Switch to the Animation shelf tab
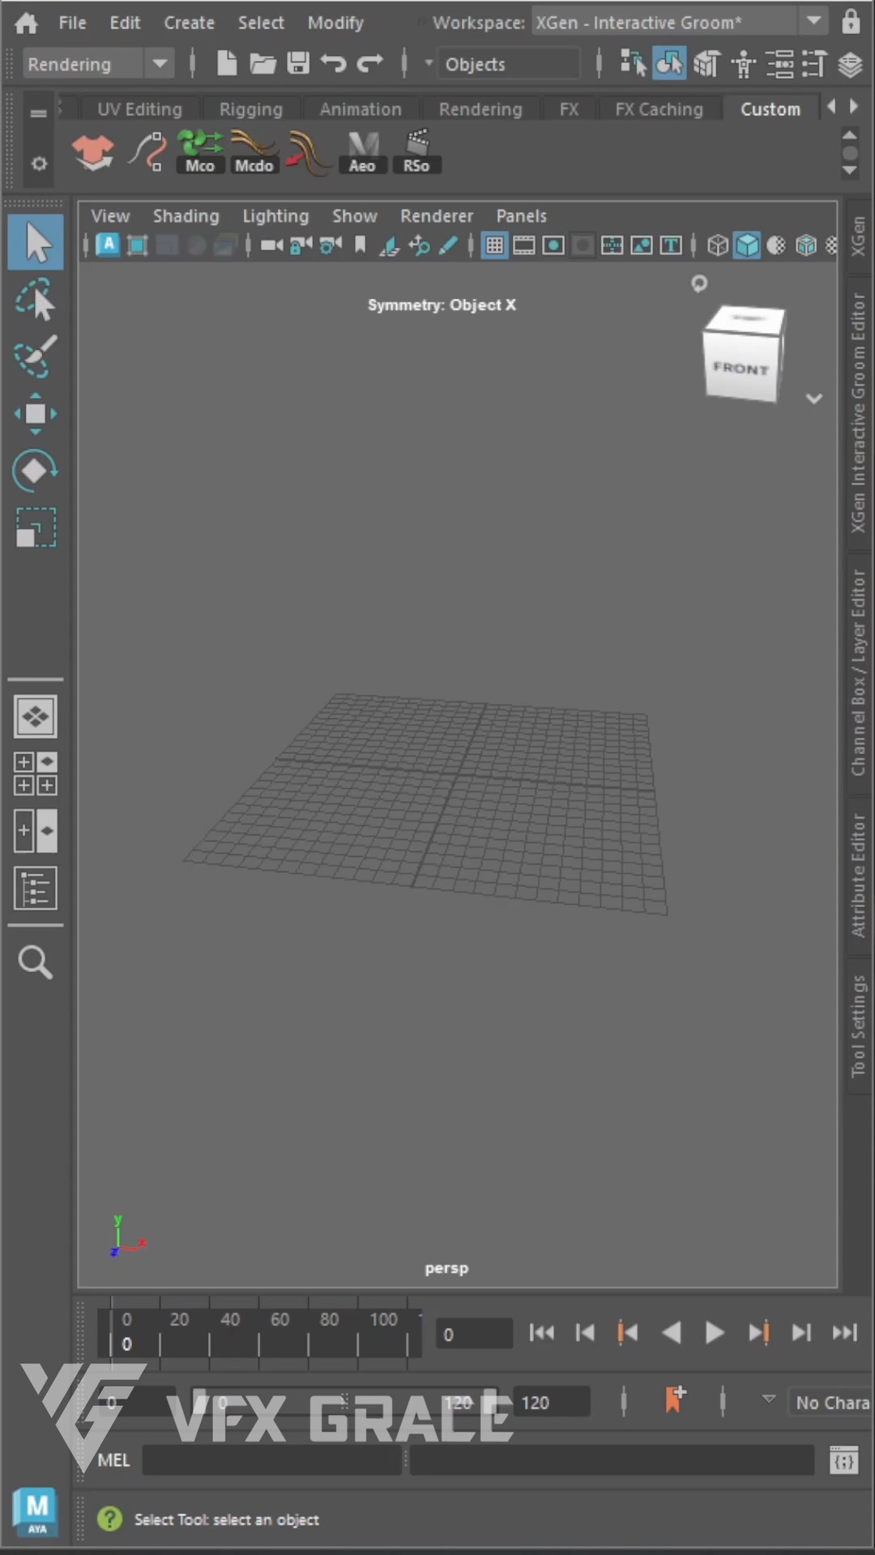 [x=361, y=109]
